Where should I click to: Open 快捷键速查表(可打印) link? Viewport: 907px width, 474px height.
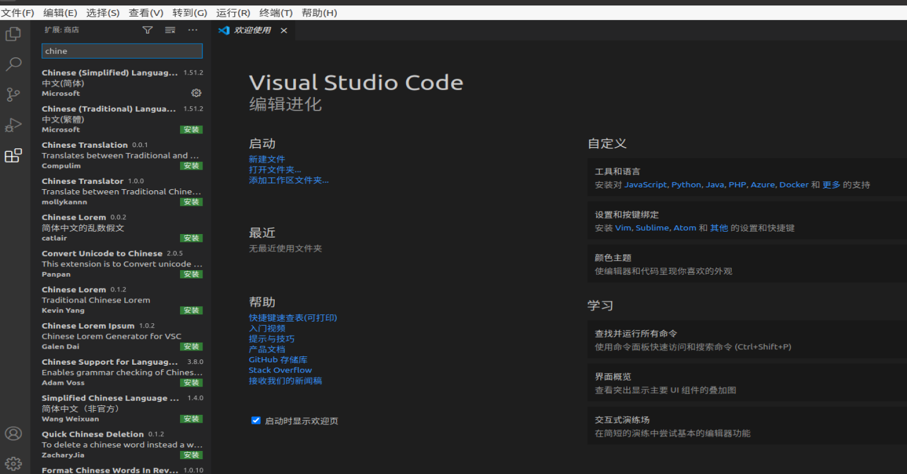pyautogui.click(x=293, y=317)
